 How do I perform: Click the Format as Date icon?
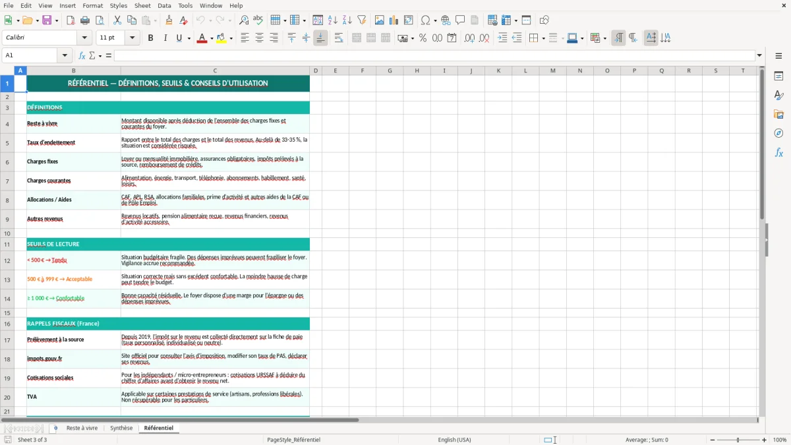click(452, 38)
